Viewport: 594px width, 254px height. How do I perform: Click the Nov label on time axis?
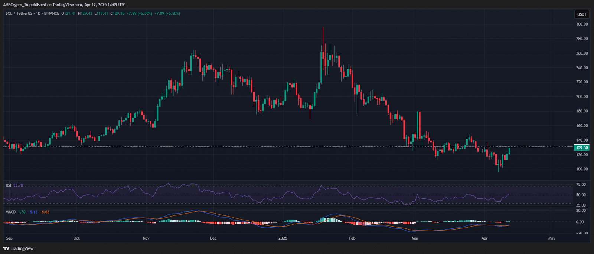click(146, 238)
